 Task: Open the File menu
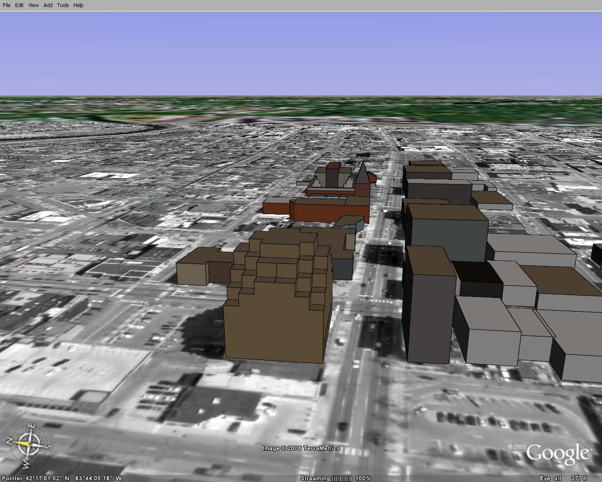[x=7, y=5]
